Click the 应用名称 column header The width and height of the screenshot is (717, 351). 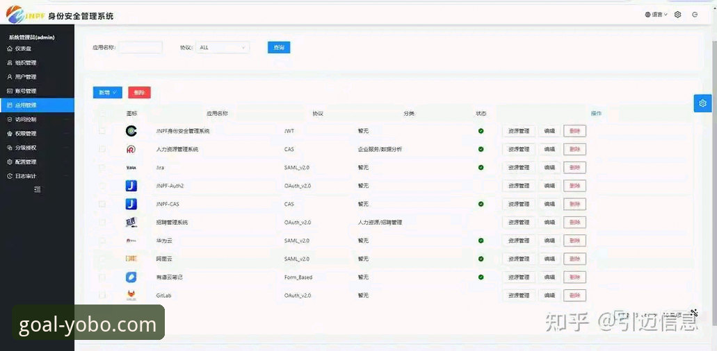(217, 114)
